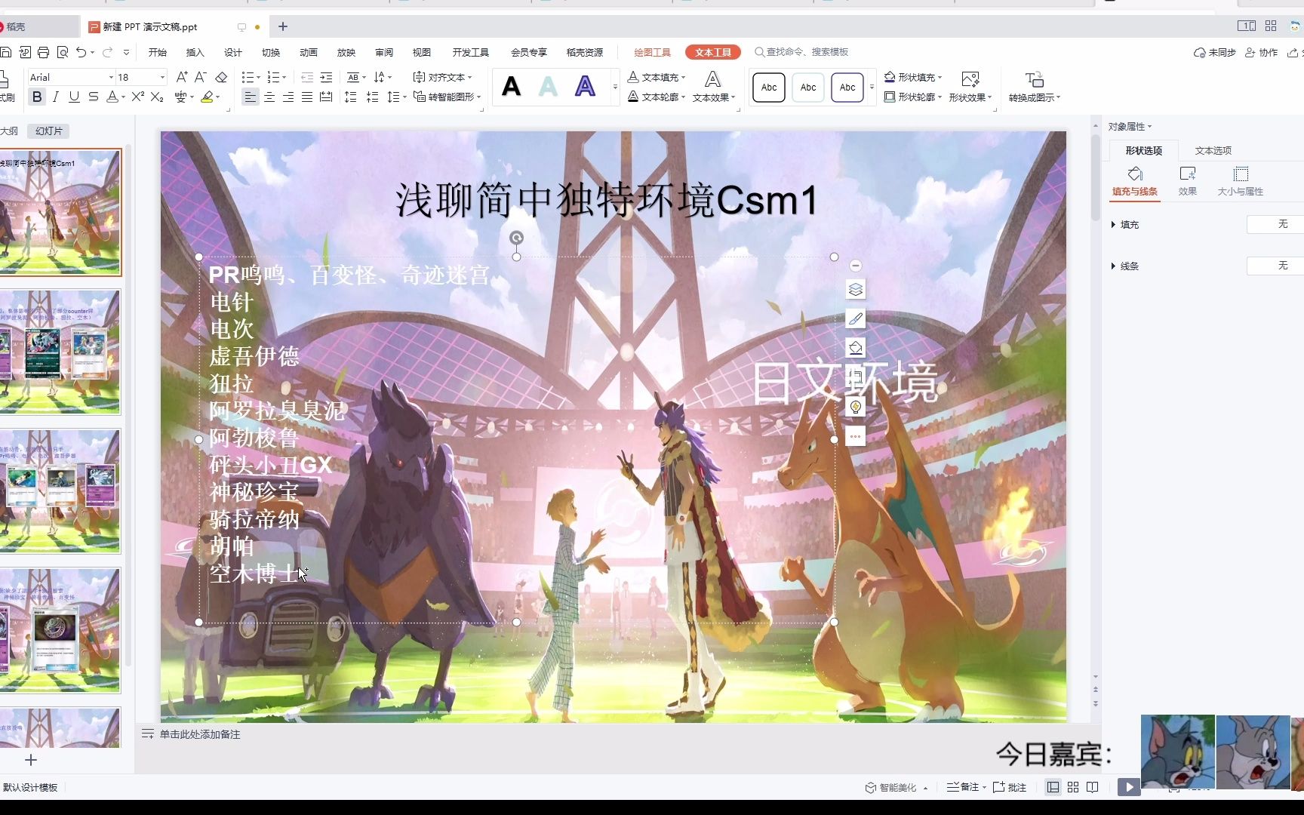Click 协作 collaborate button
The image size is (1304, 815).
[x=1262, y=52]
